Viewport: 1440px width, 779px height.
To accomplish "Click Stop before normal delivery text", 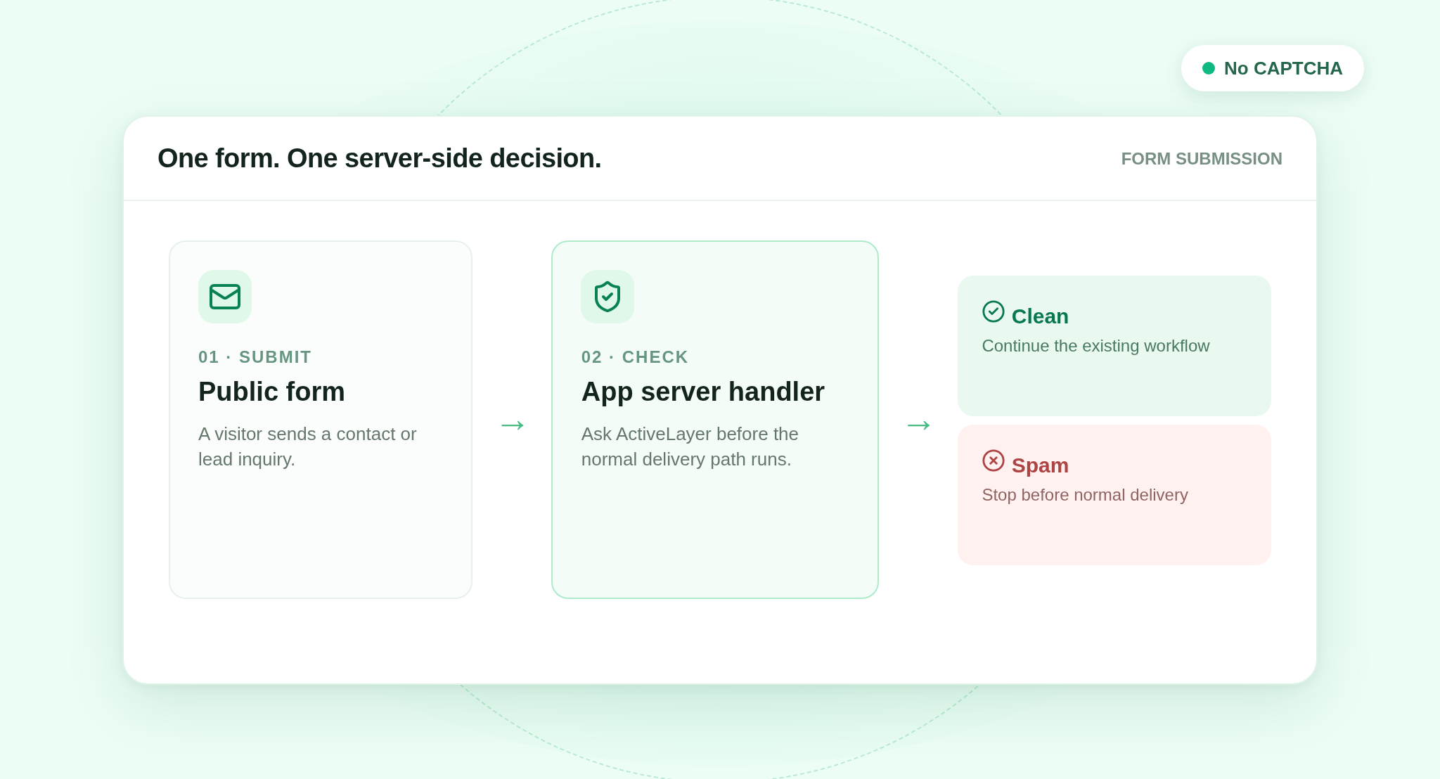I will click(x=1085, y=495).
